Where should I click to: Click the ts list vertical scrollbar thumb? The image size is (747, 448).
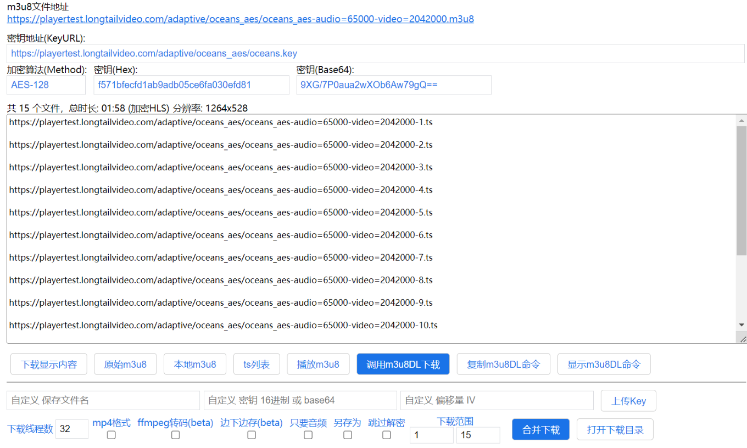point(742,191)
